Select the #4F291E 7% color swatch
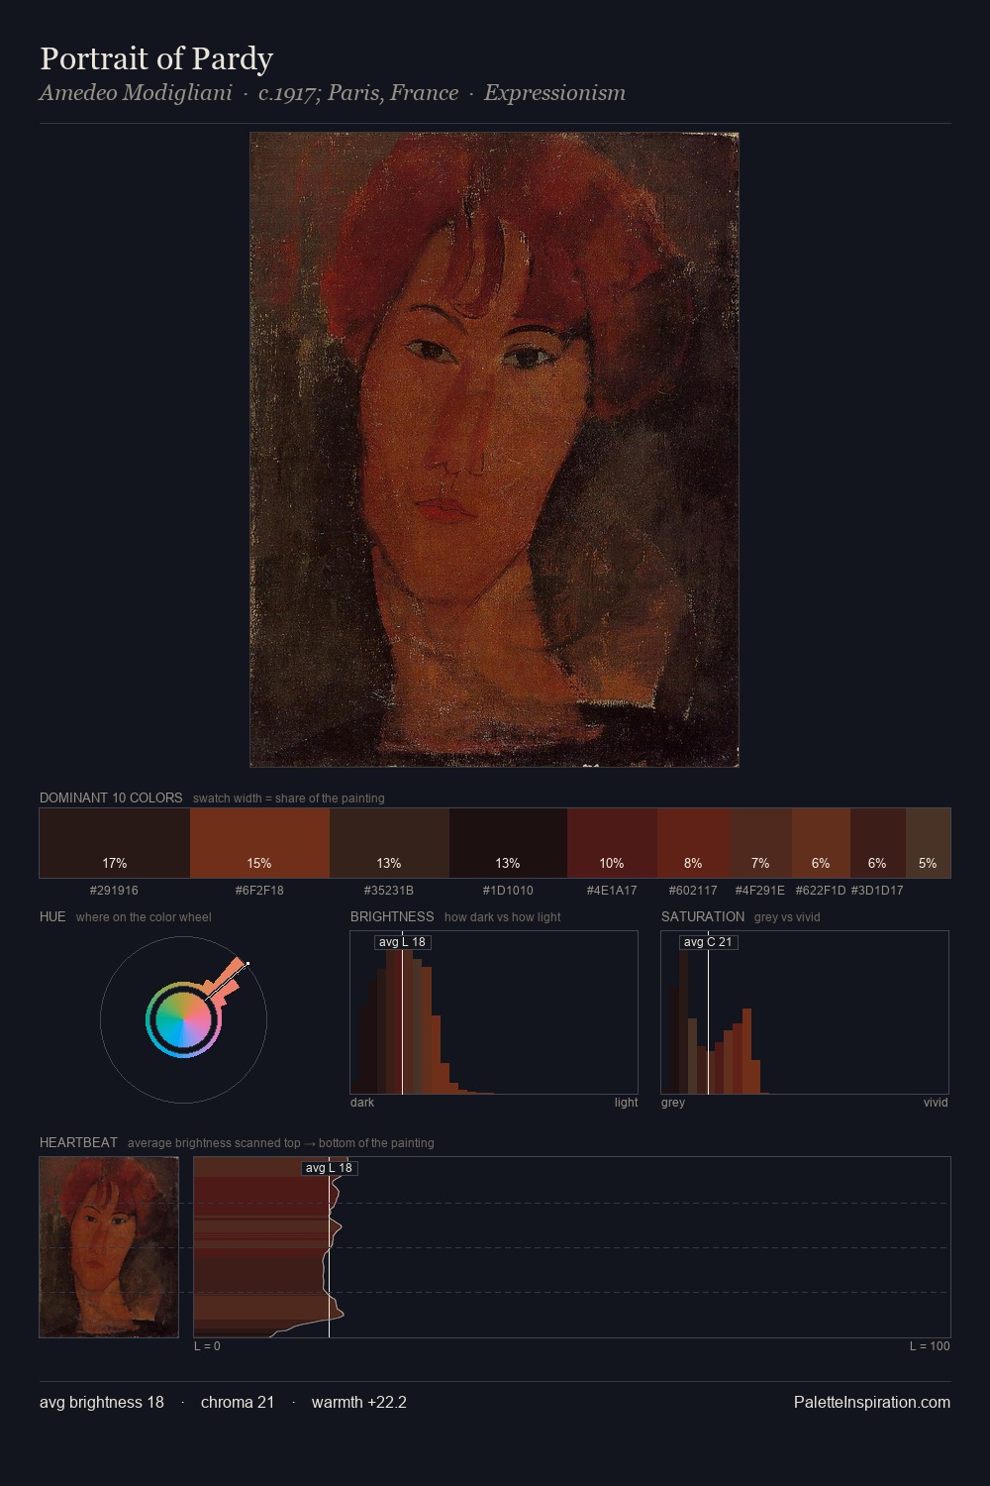This screenshot has width=990, height=1486. pos(760,843)
